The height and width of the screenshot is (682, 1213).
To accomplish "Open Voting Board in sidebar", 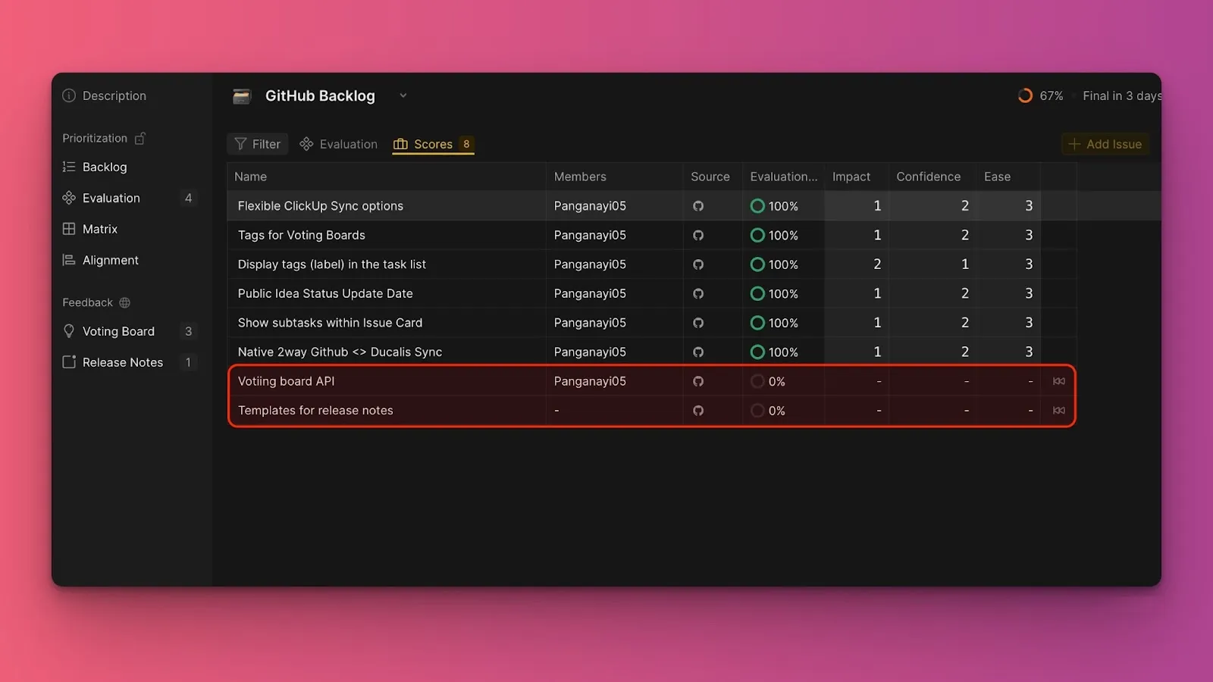I will (118, 331).
